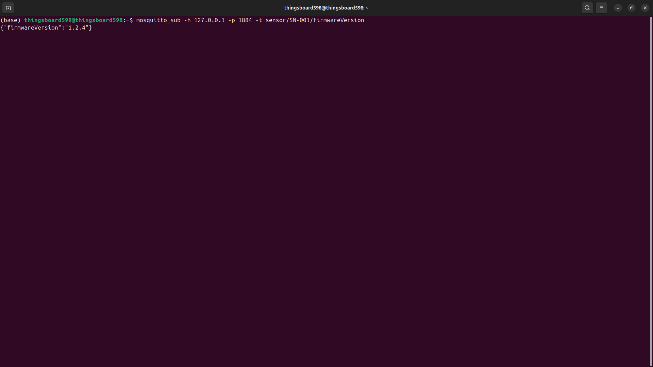
Task: Click the -p flag in the command
Action: point(231,20)
